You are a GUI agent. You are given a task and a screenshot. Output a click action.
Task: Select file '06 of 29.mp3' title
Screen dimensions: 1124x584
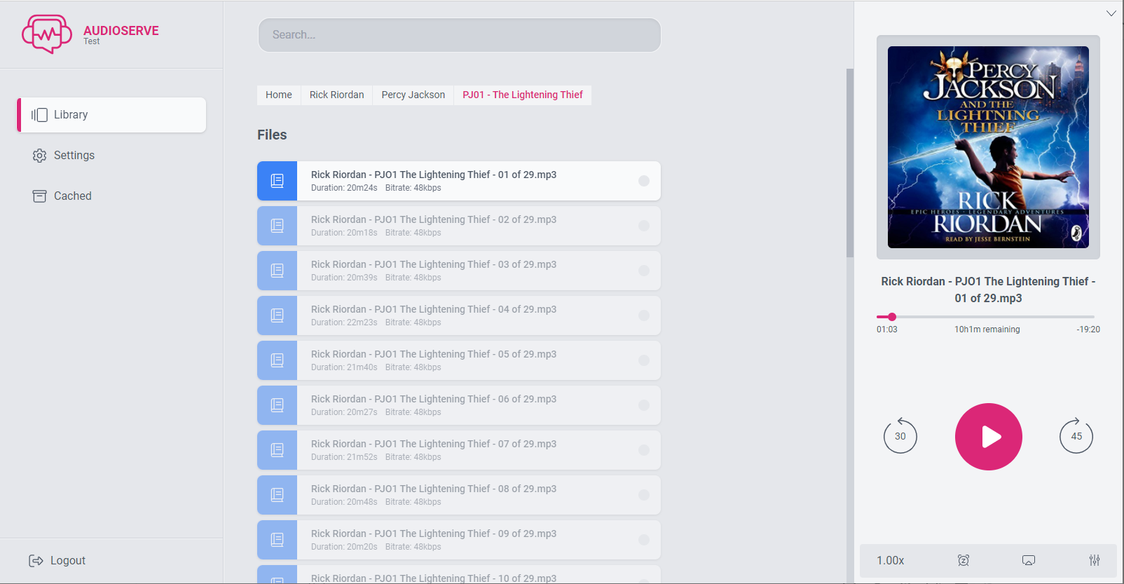click(x=434, y=399)
